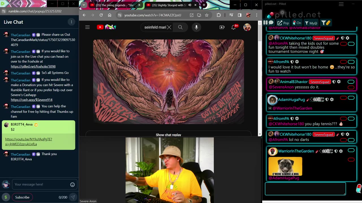Open YouTube notifications bell
Viewport: 362px width, 203px height.
pos(234,27)
